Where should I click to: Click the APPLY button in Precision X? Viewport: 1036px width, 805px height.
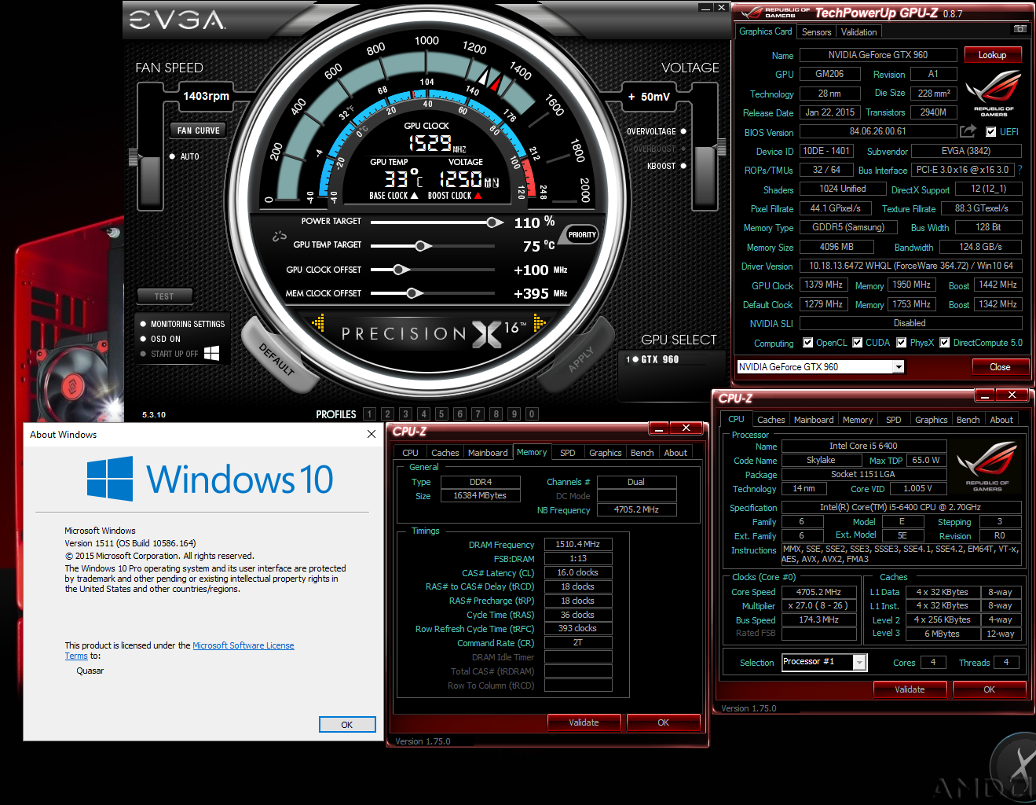point(581,359)
